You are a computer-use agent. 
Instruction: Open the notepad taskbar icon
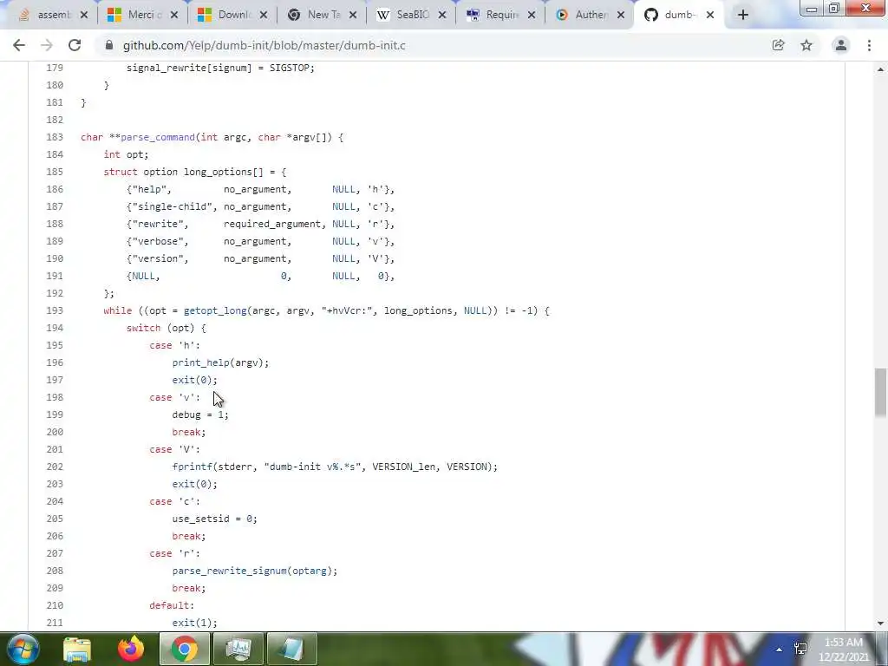[292, 649]
